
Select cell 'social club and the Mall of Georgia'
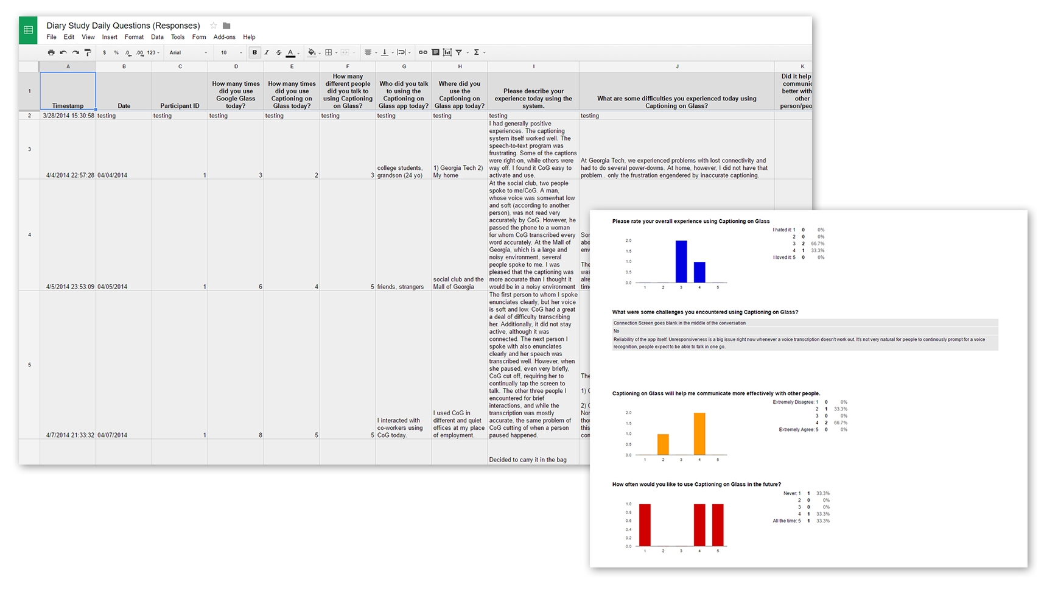[x=460, y=235]
